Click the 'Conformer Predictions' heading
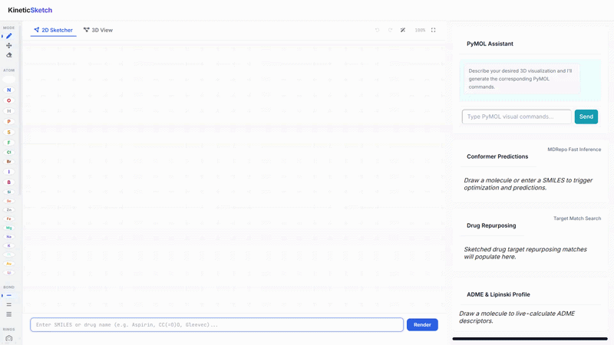614x345 pixels. tap(497, 156)
